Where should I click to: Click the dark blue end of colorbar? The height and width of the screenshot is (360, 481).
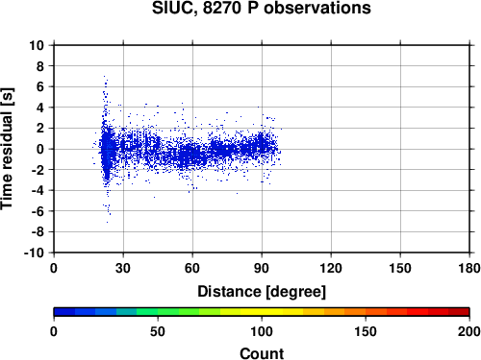64,312
